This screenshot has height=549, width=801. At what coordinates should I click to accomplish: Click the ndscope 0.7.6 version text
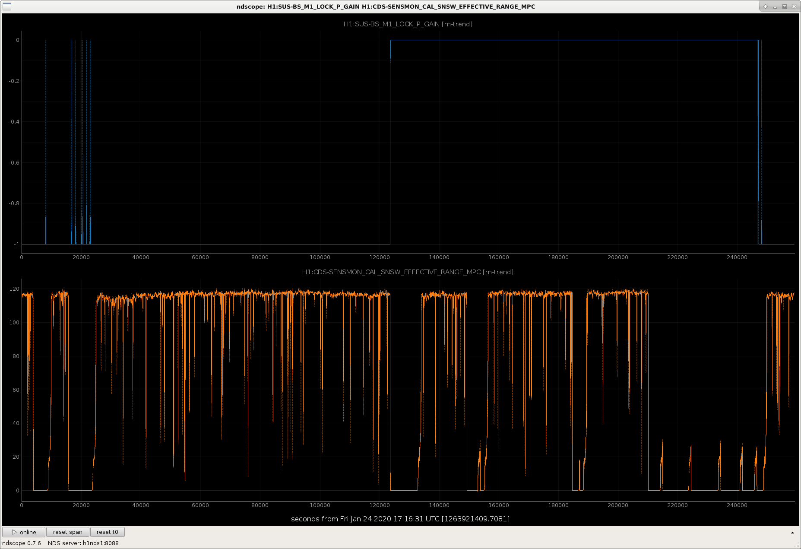(x=22, y=543)
